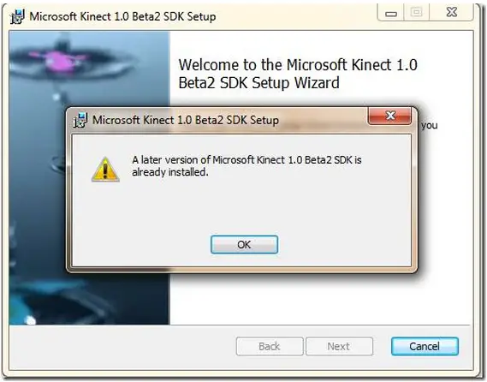Cancel the Kinect SDK setup wizard
Viewport: 487px width, 382px height.
coord(425,346)
